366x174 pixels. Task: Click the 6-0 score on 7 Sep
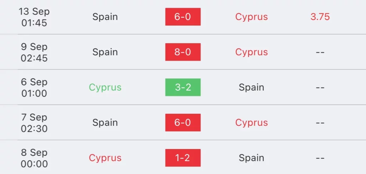point(183,123)
